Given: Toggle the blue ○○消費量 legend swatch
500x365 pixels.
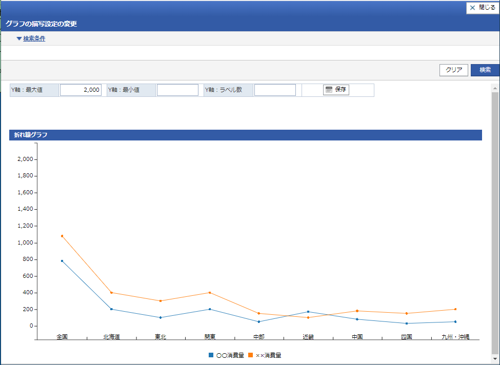Looking at the screenshot, I should point(211,355).
